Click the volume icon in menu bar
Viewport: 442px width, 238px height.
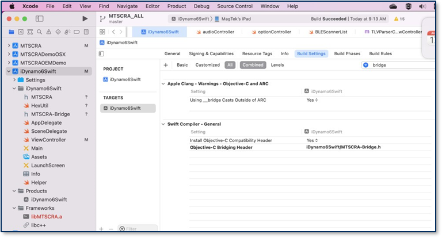422,6
